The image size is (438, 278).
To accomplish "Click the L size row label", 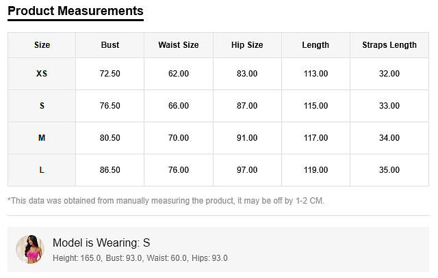I will [42, 170].
